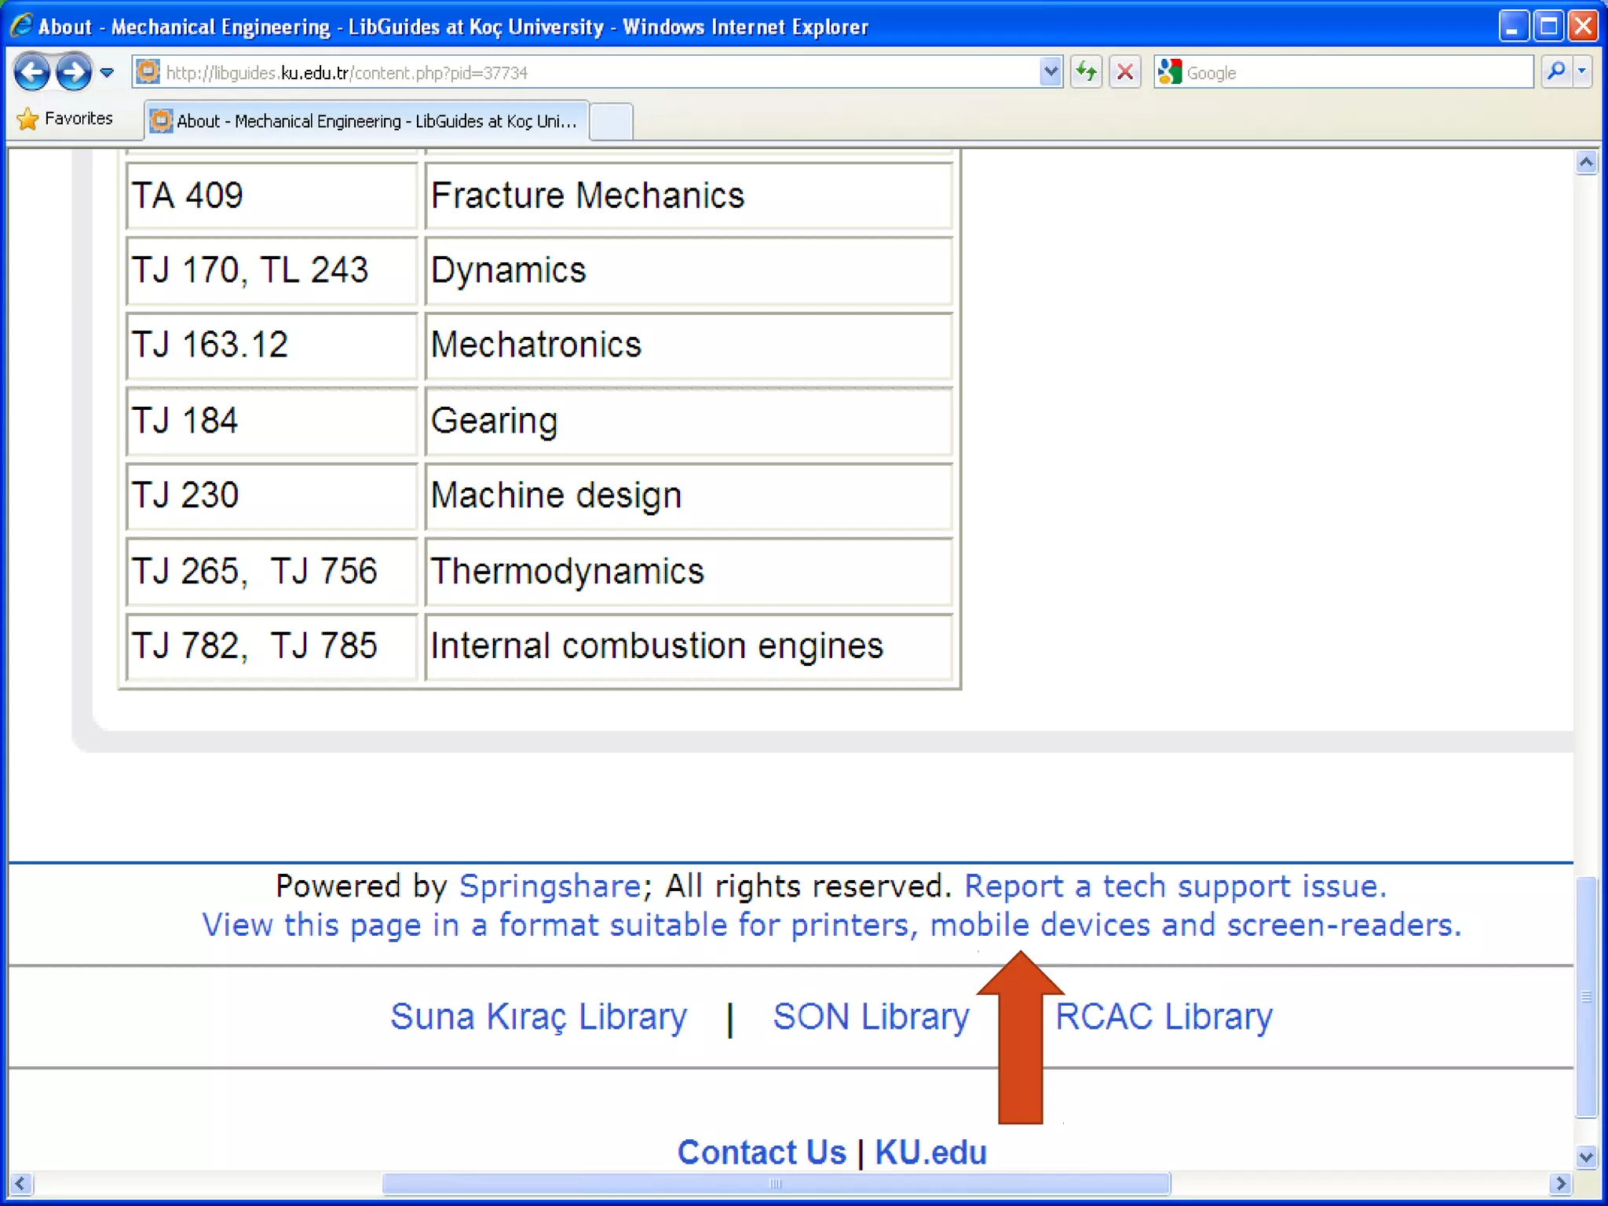
Task: Select the About - Mechanical Engineering tab
Action: coord(367,121)
